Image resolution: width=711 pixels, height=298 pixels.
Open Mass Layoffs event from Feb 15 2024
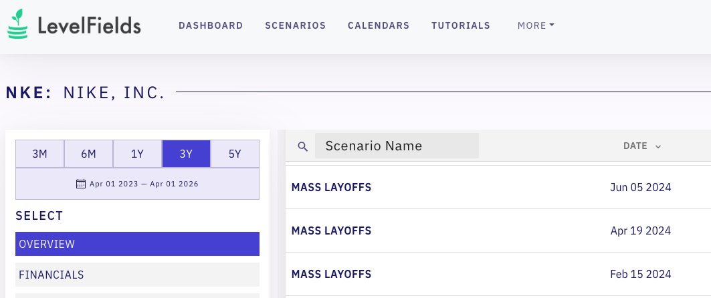coord(332,275)
